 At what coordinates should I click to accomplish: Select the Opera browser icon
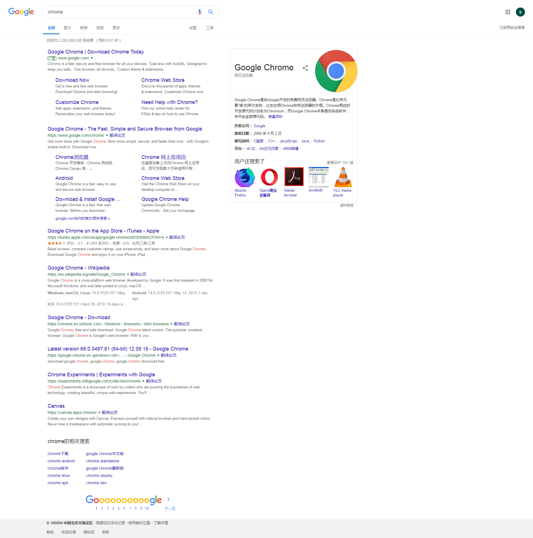click(x=269, y=177)
